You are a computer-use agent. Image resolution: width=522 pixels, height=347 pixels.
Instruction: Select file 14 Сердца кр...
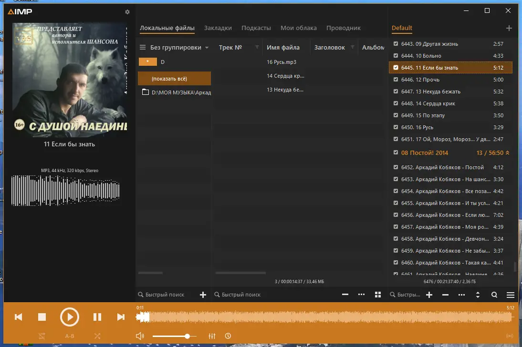[x=285, y=76]
